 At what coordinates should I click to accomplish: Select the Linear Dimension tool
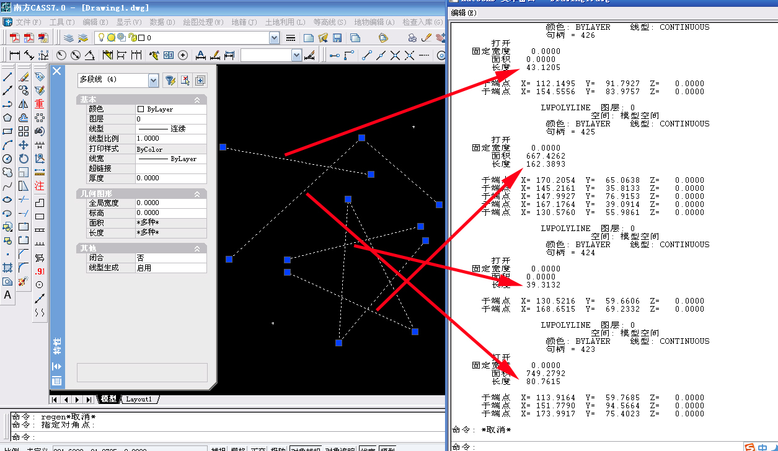pos(15,55)
